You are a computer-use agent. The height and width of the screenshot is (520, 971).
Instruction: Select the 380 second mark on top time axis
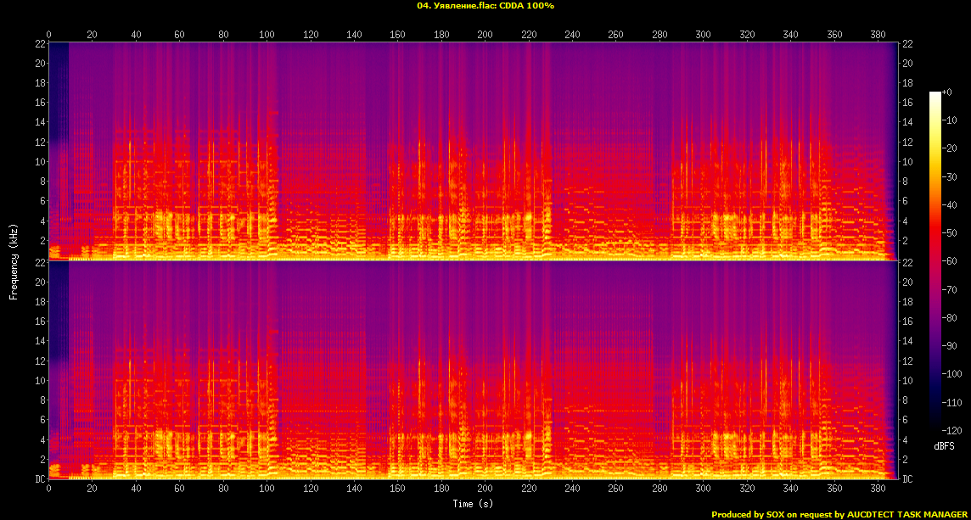(877, 34)
